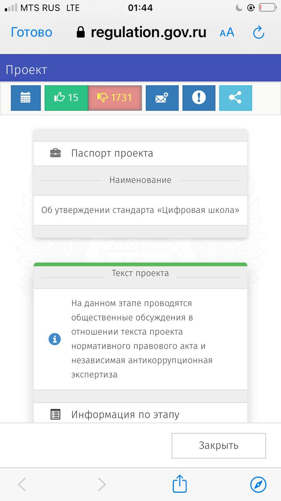Click the envelope subscribe icon

pos(162,98)
